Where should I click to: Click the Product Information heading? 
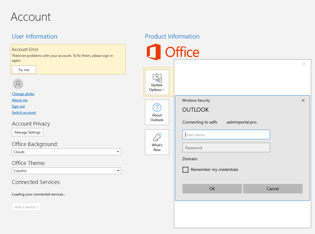172,36
